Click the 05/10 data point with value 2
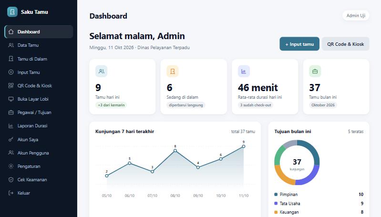 point(107,176)
